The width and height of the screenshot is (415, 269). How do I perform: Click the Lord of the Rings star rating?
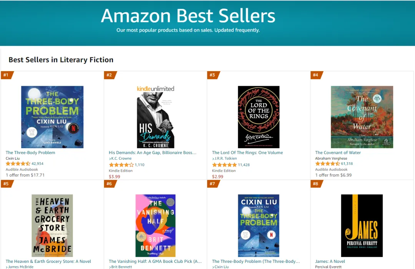(x=224, y=165)
